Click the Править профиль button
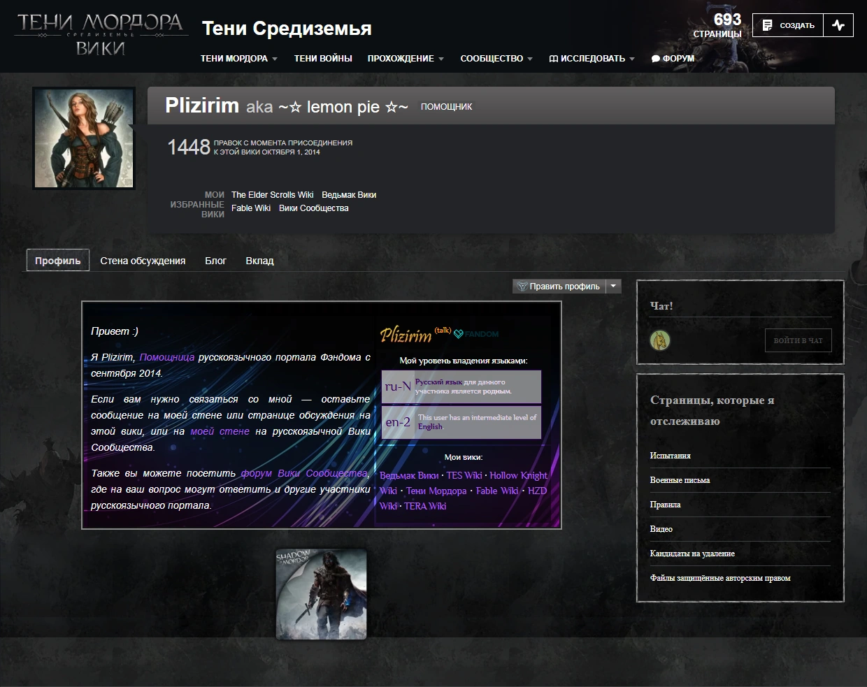Image resolution: width=867 pixels, height=687 pixels. [558, 286]
